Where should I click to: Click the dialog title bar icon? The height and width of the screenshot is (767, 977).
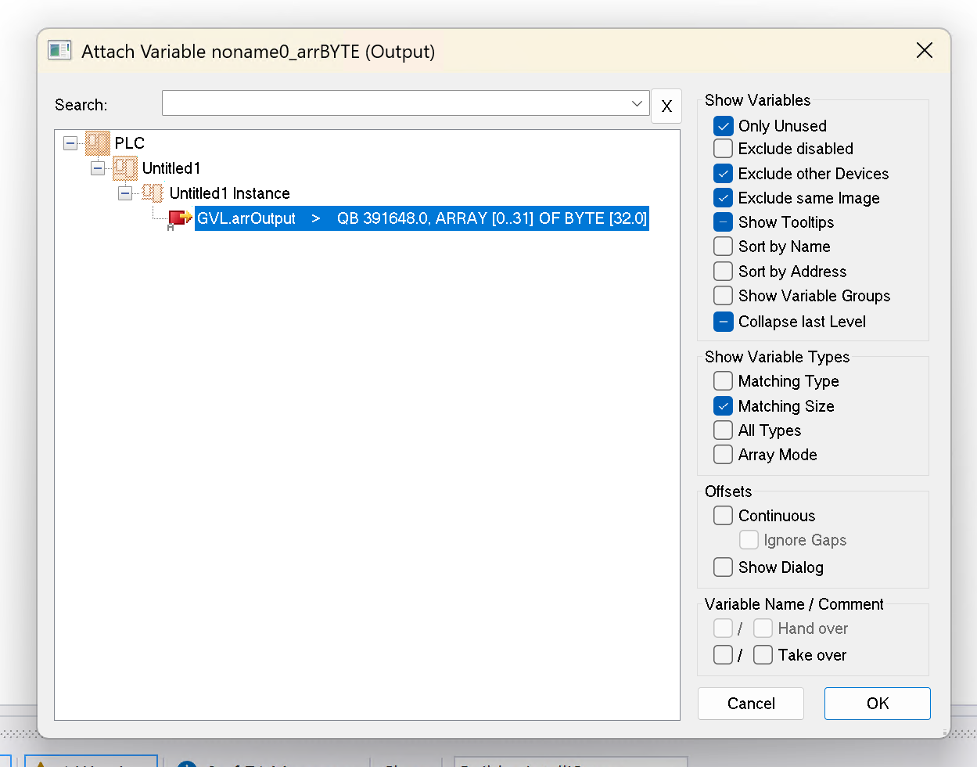click(x=59, y=51)
